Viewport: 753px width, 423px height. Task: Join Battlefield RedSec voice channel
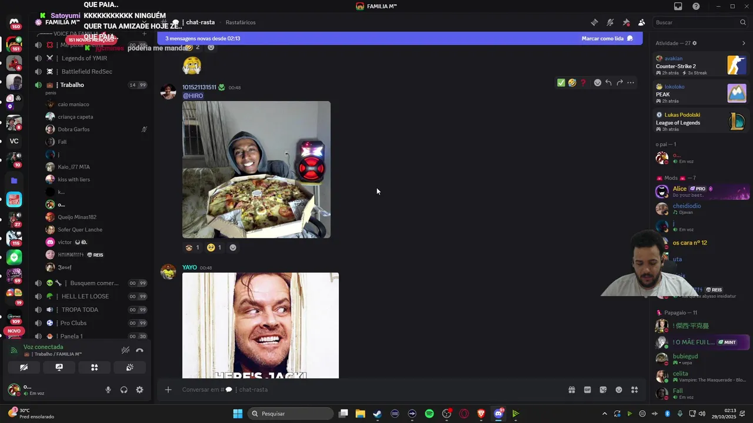[x=91, y=72]
